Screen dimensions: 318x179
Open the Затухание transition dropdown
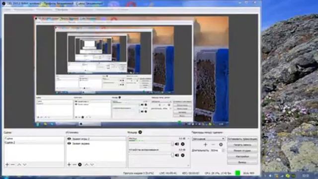[x=208, y=139]
